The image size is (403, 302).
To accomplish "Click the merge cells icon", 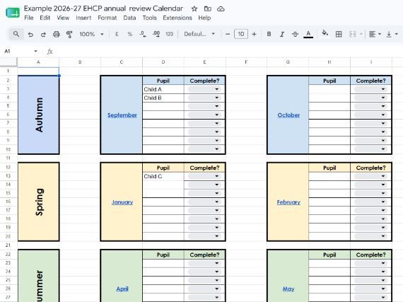I will pyautogui.click(x=352, y=34).
